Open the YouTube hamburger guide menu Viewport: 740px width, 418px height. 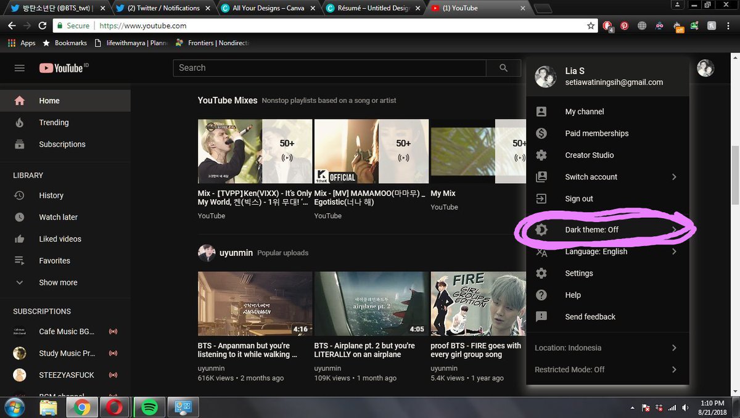click(19, 68)
